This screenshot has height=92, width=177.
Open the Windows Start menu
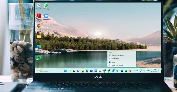tap(65, 71)
